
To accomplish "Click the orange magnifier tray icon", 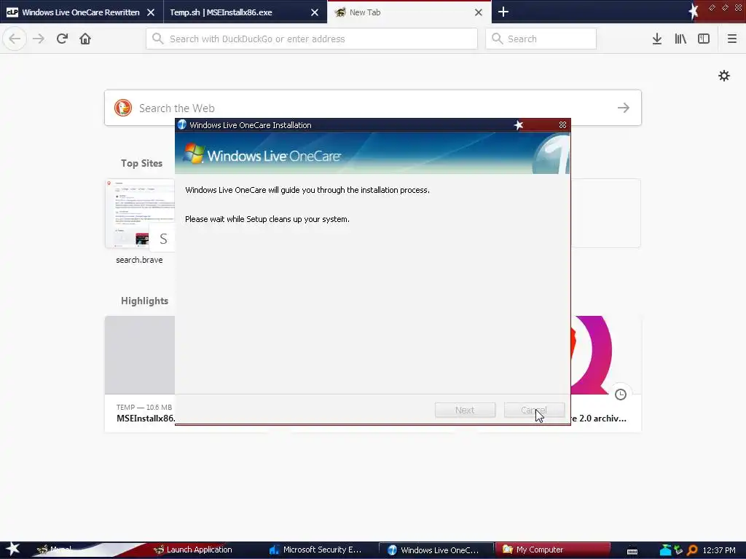I will 692,550.
